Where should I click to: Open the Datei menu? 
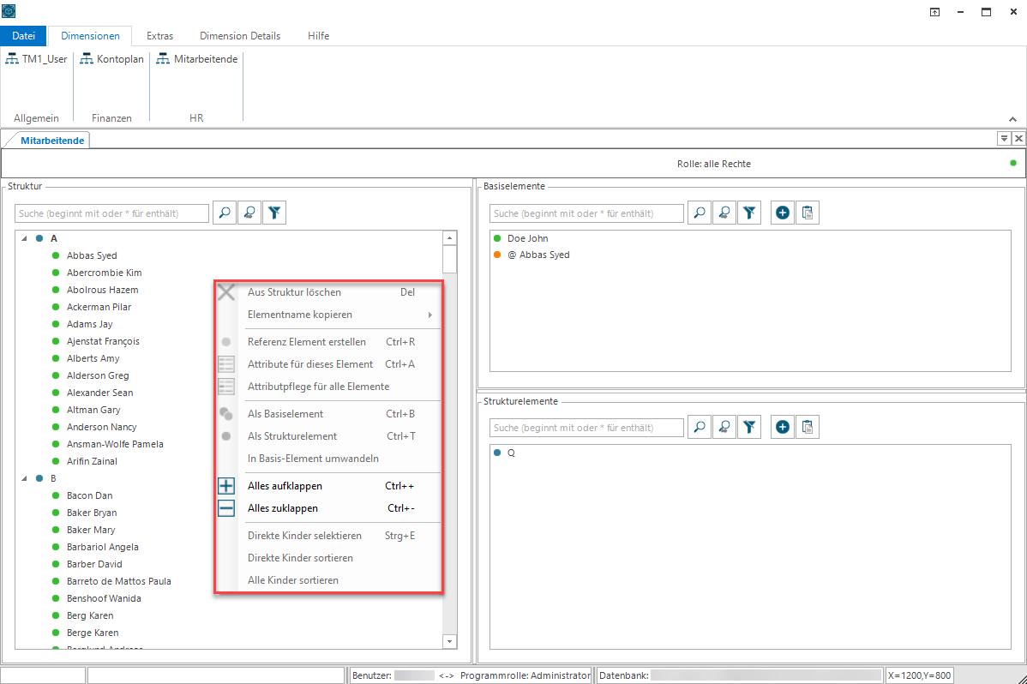24,35
